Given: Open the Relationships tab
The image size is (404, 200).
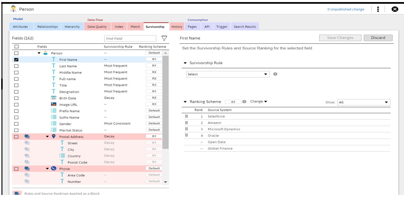Looking at the screenshot, I should tap(47, 26).
